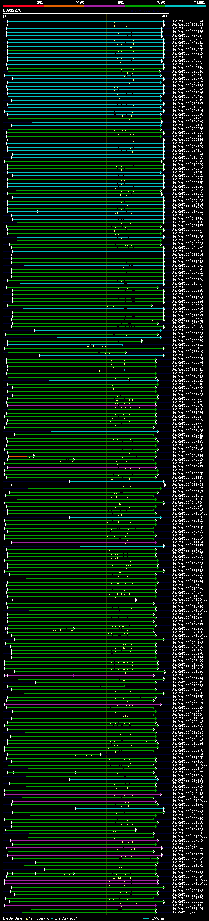Click the magenta alignment bar for UniRef100_A7EC48
209x921 pixels.
coord(81,406)
